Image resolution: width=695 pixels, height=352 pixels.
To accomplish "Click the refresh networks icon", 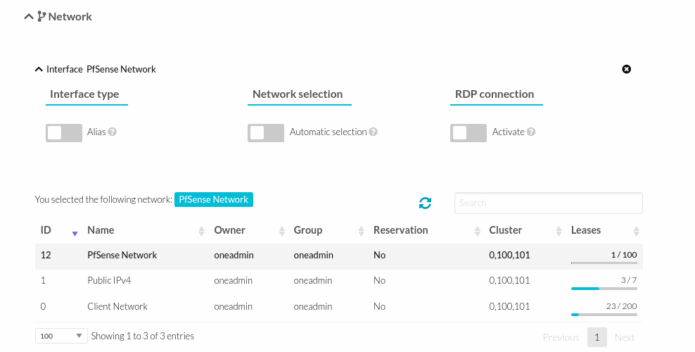I will coord(425,203).
